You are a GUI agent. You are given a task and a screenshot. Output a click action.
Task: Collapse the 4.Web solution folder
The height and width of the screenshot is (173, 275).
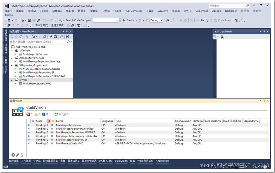click(x=12, y=80)
